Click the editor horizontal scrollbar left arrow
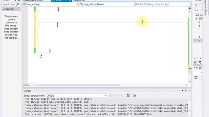 tap(37, 85)
